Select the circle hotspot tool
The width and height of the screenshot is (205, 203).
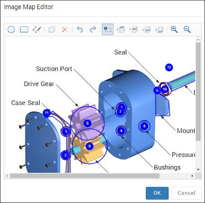coord(11,29)
